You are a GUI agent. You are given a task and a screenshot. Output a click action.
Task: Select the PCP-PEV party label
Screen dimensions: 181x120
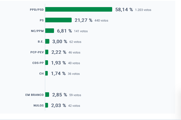(x=37, y=52)
